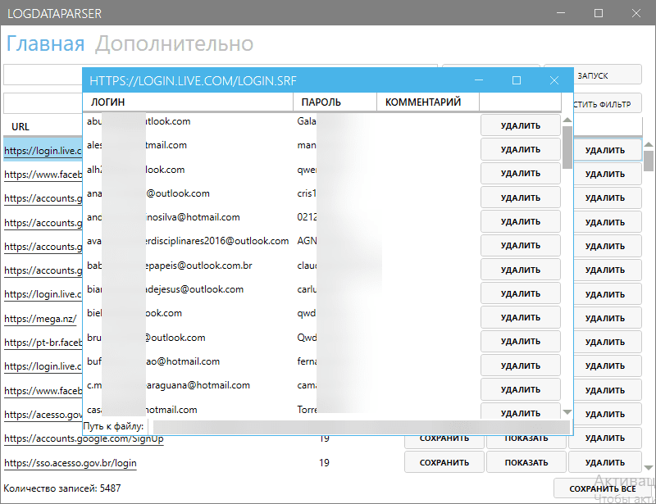This screenshot has width=656, height=504.
Task: Click СОХРАНИТЬ for the sso.acesso.gov.br row
Action: [x=444, y=462]
